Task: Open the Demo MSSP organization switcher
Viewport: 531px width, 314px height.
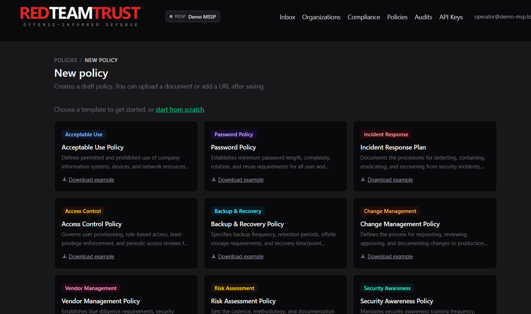Action: pos(193,16)
